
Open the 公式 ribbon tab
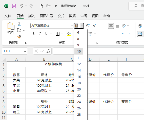(61, 16)
